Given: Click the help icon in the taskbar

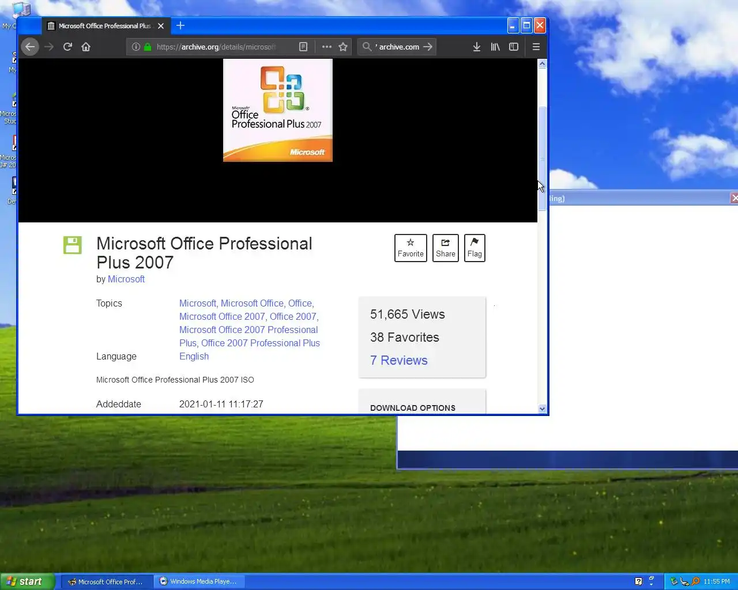Looking at the screenshot, I should (638, 581).
